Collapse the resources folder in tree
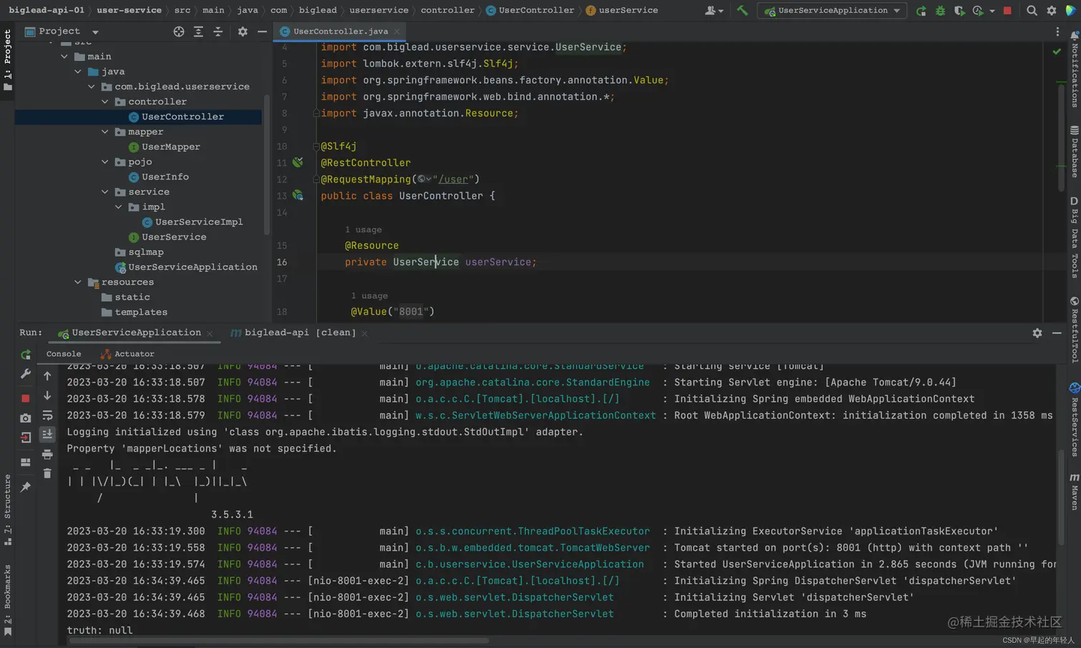Viewport: 1081px width, 648px height. [x=78, y=283]
